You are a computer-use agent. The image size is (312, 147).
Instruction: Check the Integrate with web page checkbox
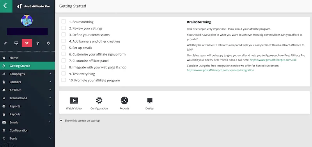[64, 67]
